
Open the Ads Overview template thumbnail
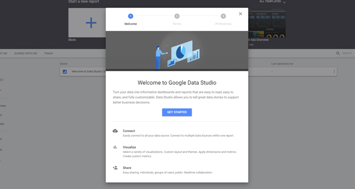(x=267, y=23)
